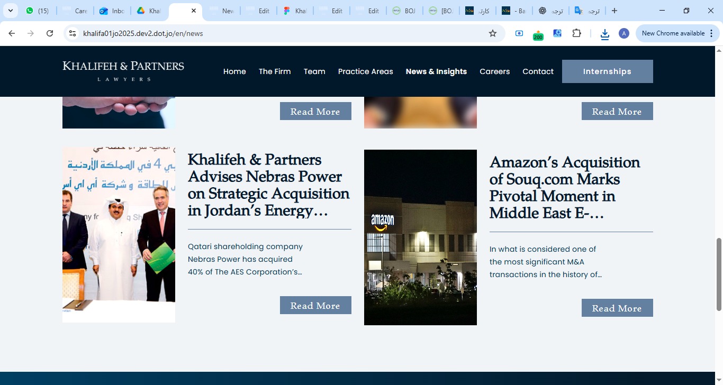
Task: Reload the current page
Action: (x=50, y=33)
